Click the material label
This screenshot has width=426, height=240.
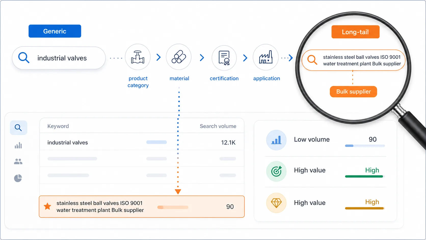pos(179,79)
